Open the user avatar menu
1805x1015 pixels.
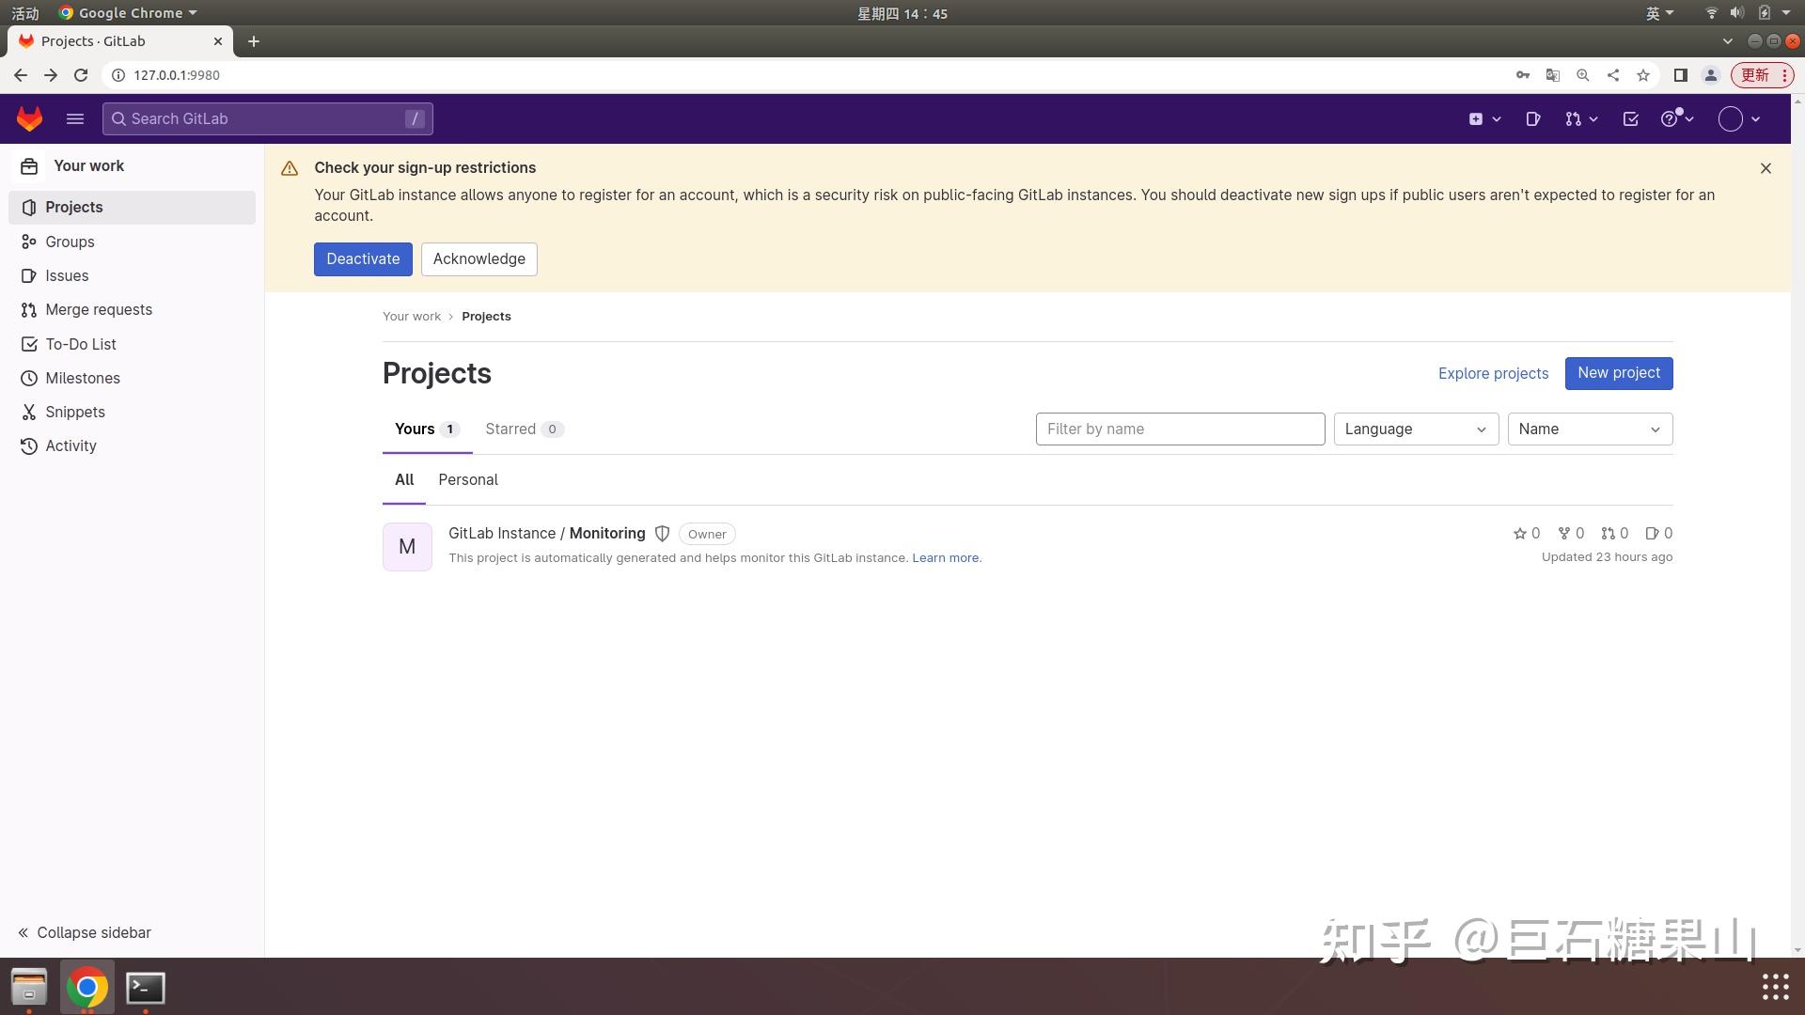(1739, 118)
